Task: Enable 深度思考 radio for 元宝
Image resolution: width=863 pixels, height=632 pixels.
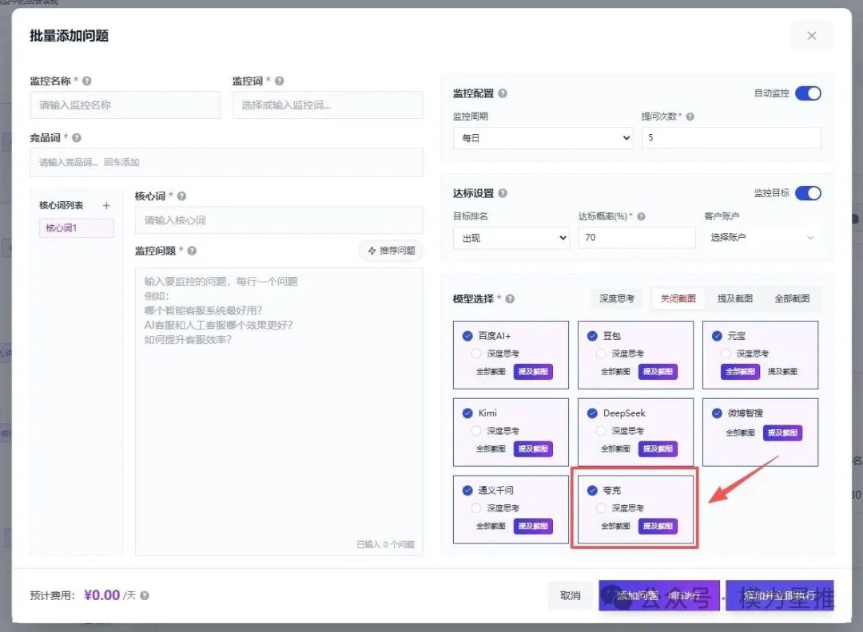Action: click(x=726, y=354)
